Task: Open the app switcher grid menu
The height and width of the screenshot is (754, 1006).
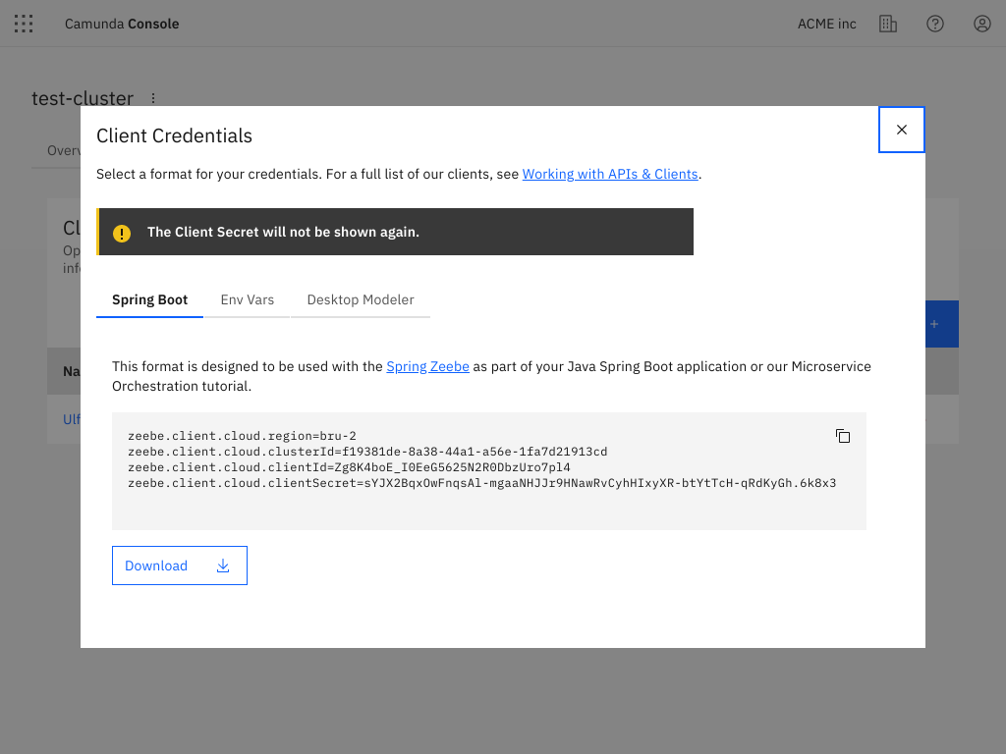Action: pyautogui.click(x=24, y=24)
